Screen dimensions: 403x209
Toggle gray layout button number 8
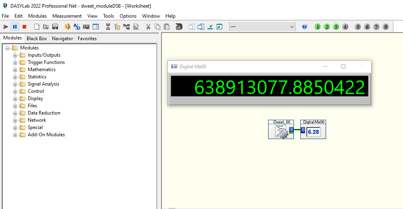tap(385, 27)
